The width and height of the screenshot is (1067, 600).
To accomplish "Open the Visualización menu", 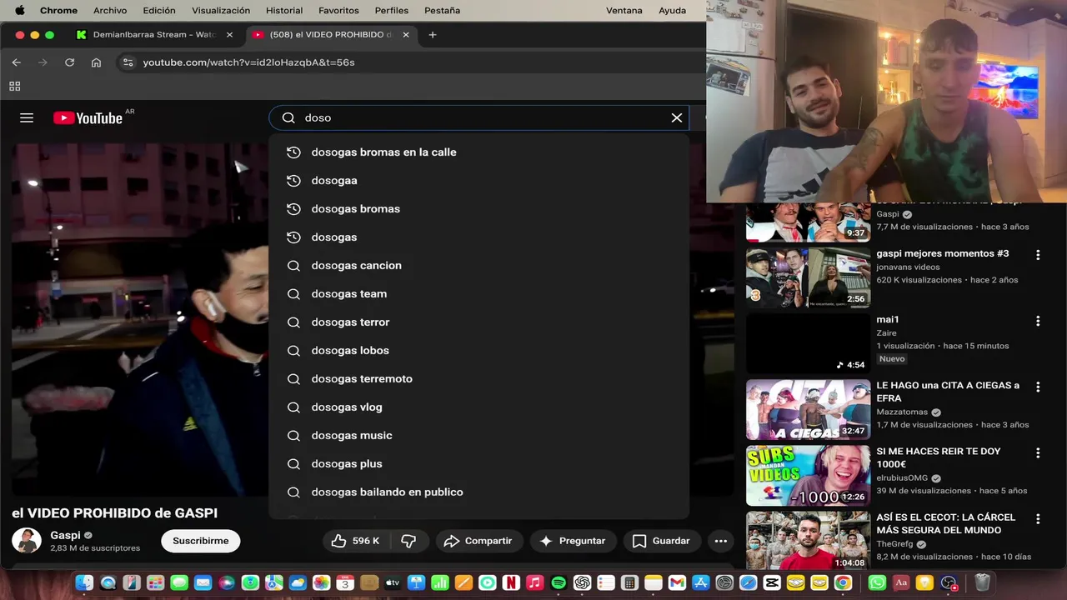I will (221, 10).
